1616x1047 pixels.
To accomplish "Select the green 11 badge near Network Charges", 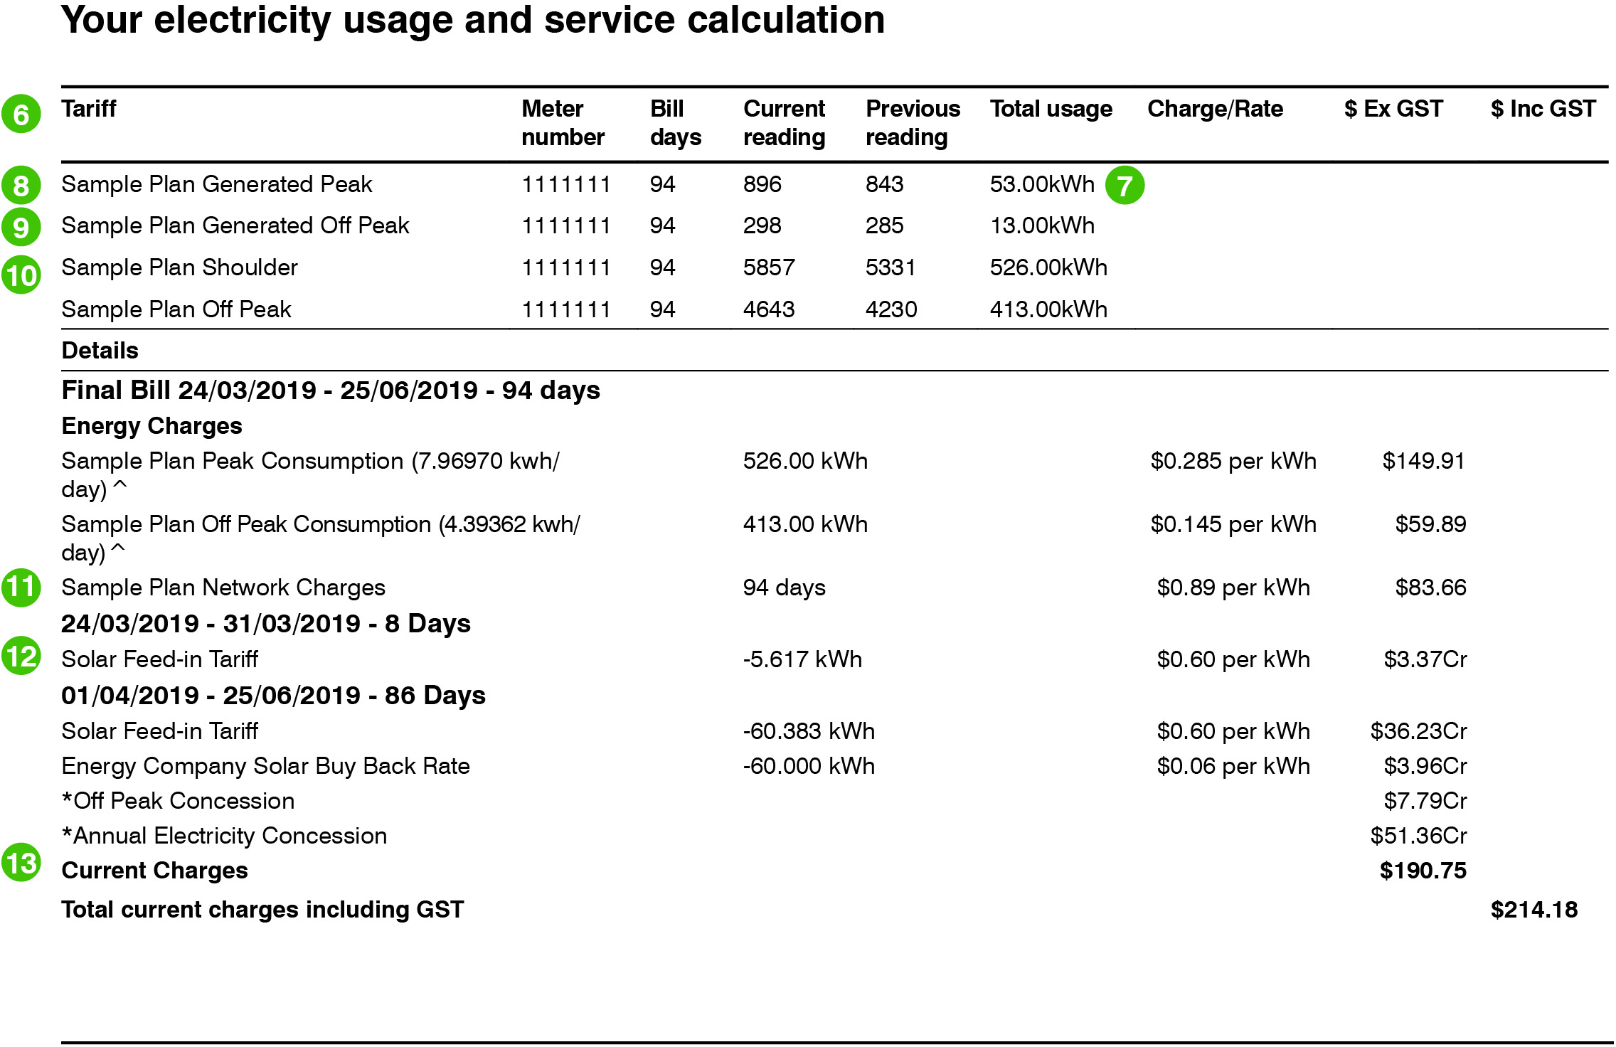I will 22,588.
